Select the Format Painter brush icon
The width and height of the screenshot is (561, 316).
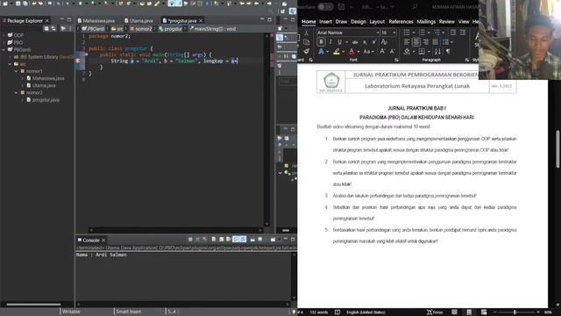[x=306, y=52]
